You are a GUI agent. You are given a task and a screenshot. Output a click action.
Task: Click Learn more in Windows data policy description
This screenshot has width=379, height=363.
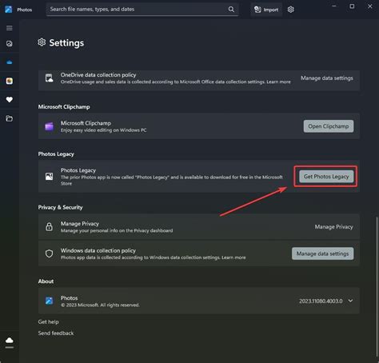point(233,257)
